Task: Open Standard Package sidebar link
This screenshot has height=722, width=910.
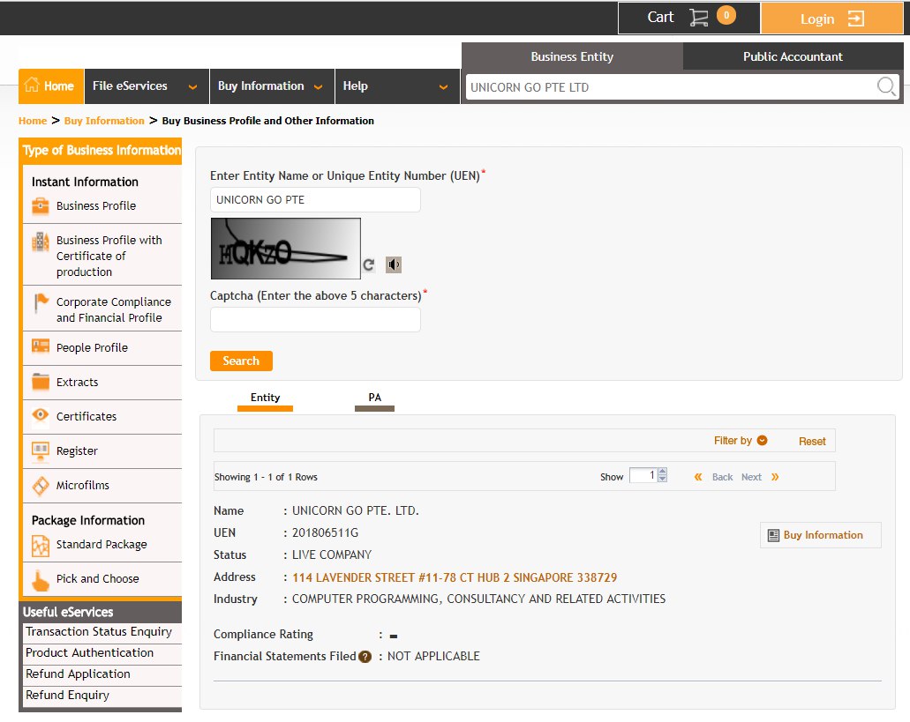Action: click(x=102, y=544)
